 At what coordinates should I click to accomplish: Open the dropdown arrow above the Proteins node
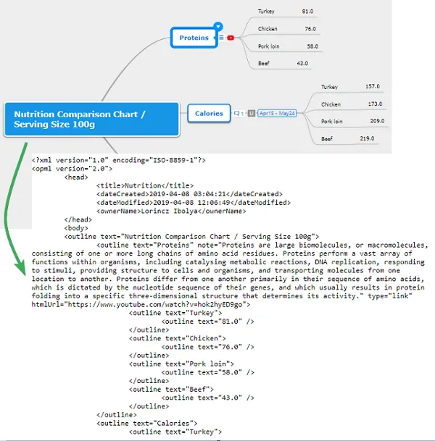217,27
